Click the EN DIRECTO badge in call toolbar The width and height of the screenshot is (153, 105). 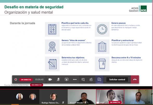coord(26,80)
